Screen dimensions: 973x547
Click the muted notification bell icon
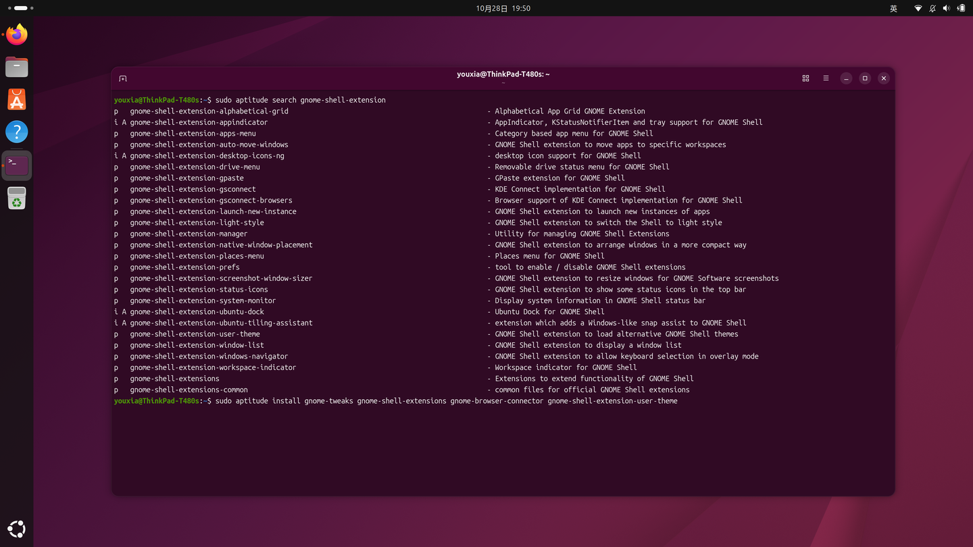point(932,8)
